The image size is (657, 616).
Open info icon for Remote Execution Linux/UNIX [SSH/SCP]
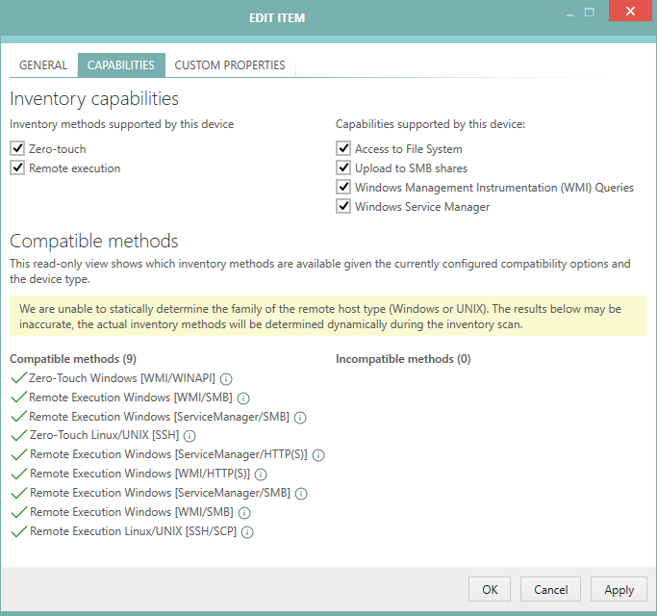pyautogui.click(x=247, y=532)
